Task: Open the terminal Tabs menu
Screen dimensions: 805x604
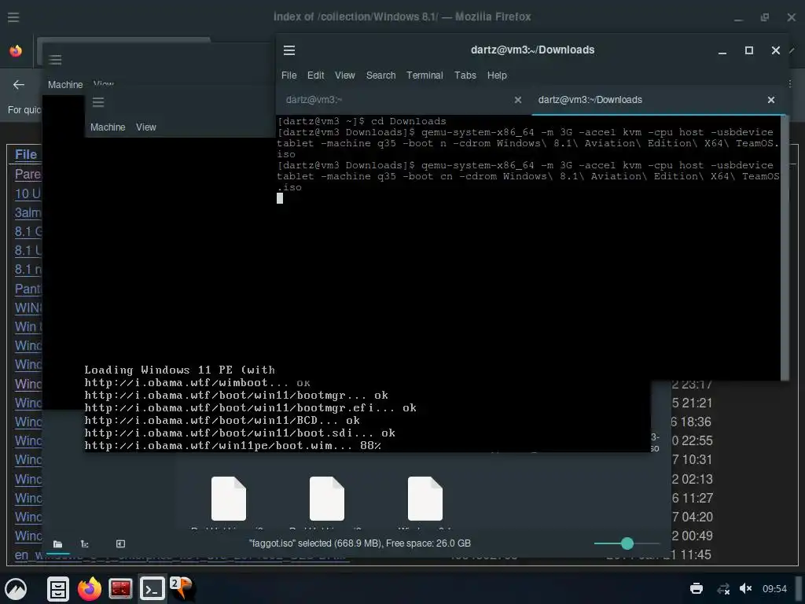Action: coord(465,75)
